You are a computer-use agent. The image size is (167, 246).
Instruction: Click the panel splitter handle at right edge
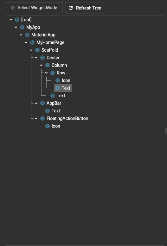pyautogui.click(x=166, y=130)
